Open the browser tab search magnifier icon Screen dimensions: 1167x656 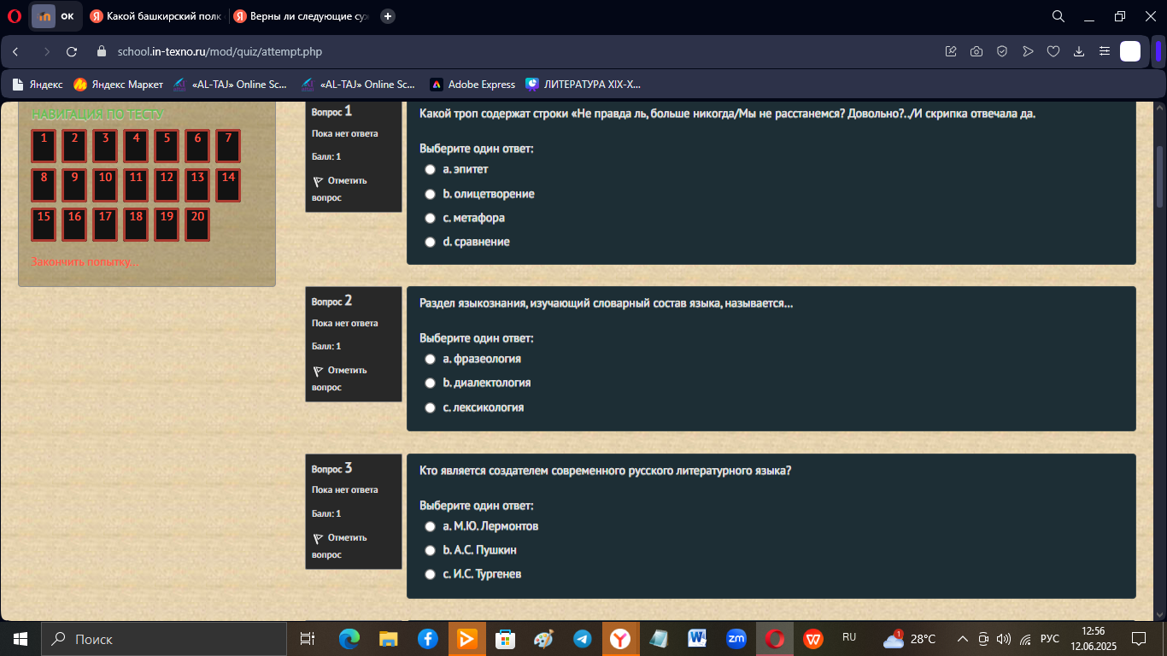click(x=1058, y=16)
